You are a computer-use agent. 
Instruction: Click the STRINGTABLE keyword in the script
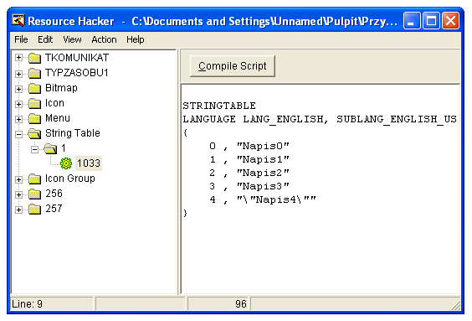[x=219, y=106]
